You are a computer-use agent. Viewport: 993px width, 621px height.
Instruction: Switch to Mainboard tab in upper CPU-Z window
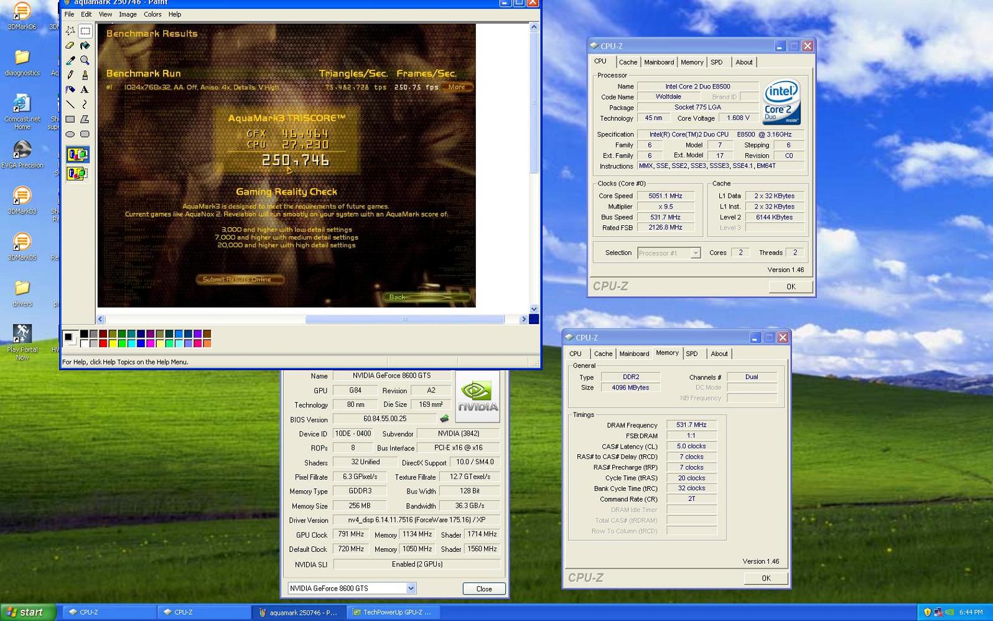pyautogui.click(x=659, y=62)
